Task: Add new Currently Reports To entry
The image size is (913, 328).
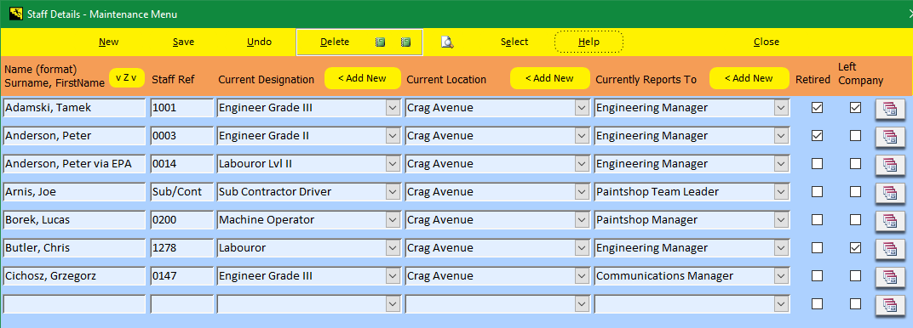Action: coord(749,78)
